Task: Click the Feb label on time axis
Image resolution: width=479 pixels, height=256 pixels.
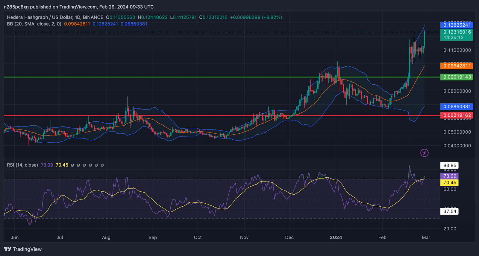Action: coord(382,237)
